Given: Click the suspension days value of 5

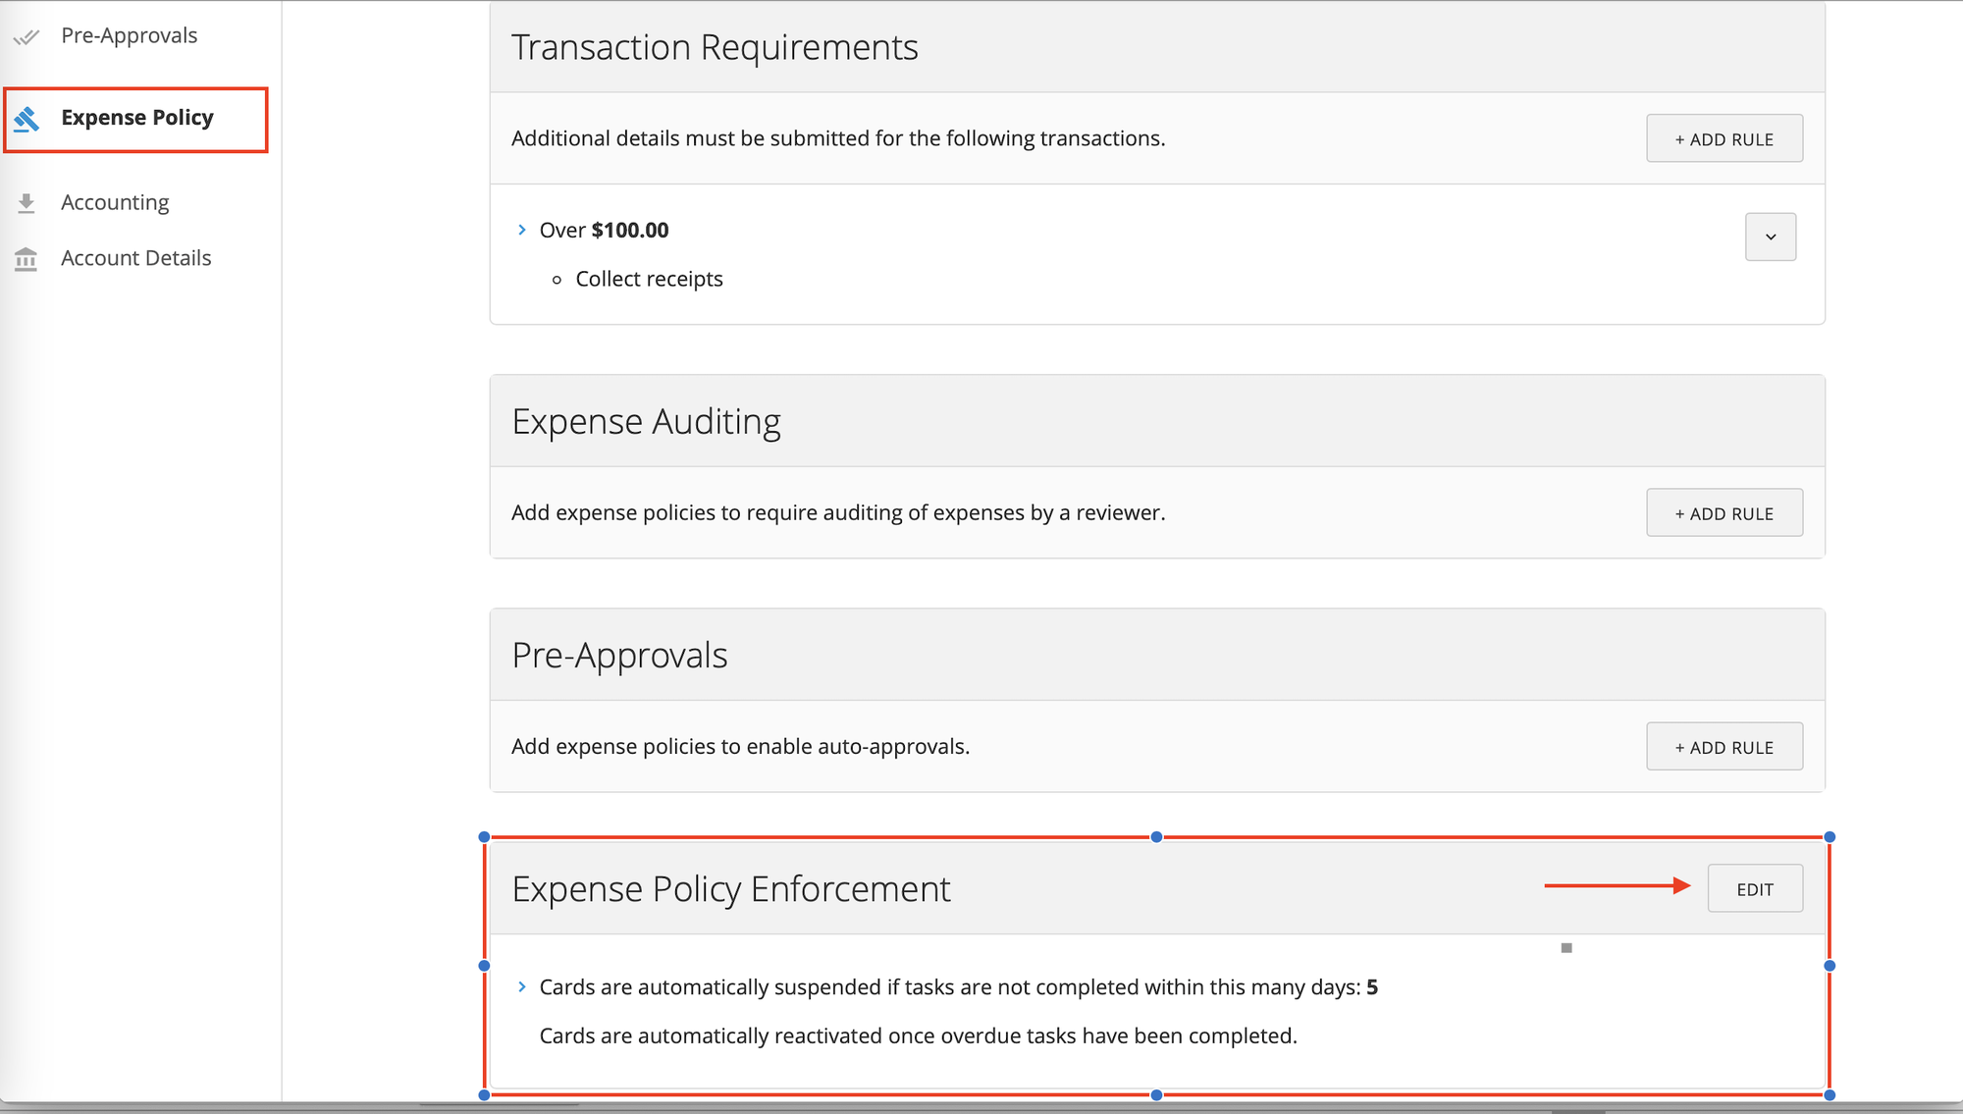Looking at the screenshot, I should [x=1373, y=986].
